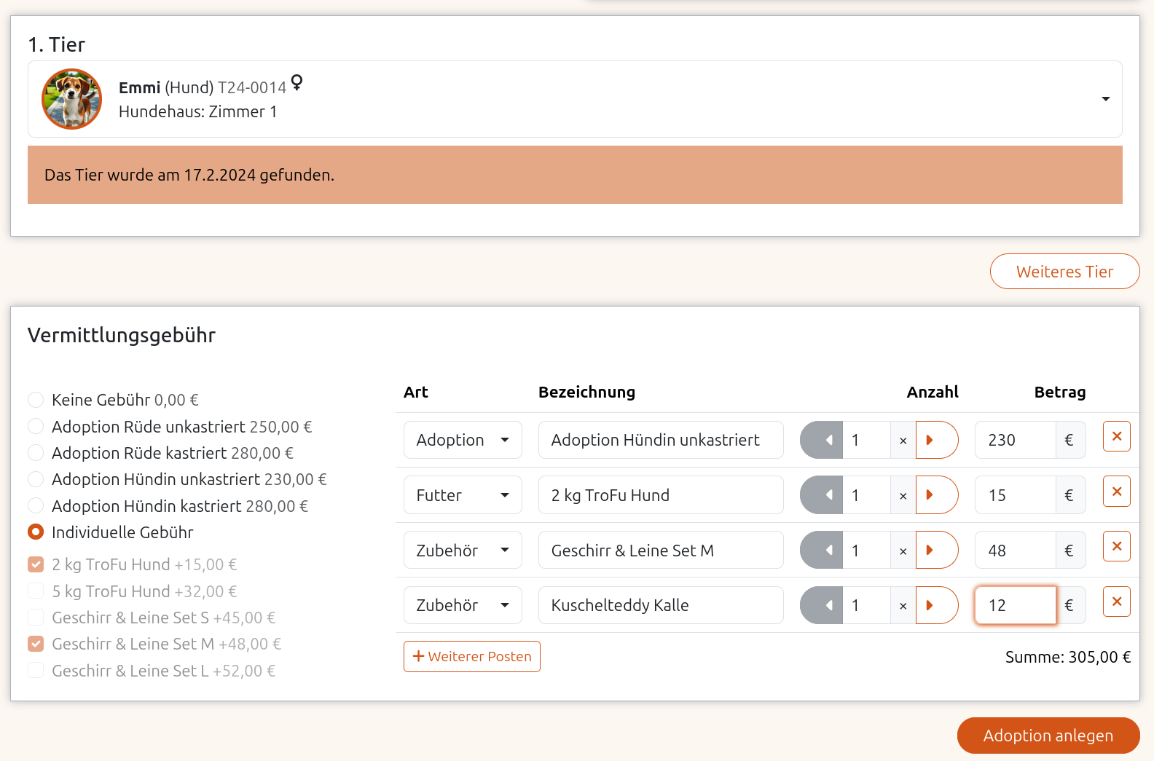1154x761 pixels.
Task: Decrease quantity for Kuschelteddy Kalle
Action: (822, 605)
